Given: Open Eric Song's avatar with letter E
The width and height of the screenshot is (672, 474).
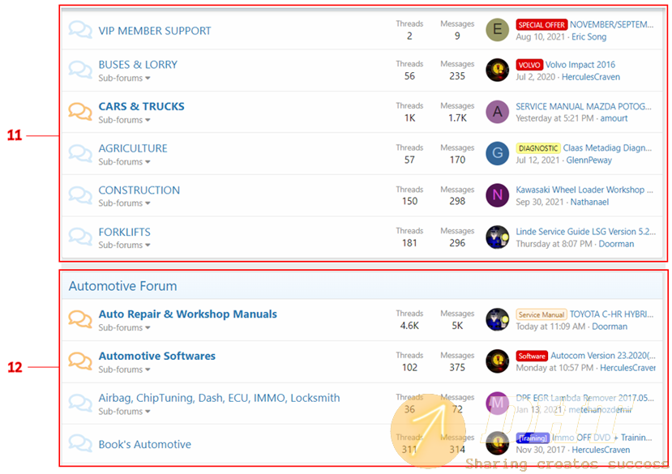Looking at the screenshot, I should (x=497, y=31).
